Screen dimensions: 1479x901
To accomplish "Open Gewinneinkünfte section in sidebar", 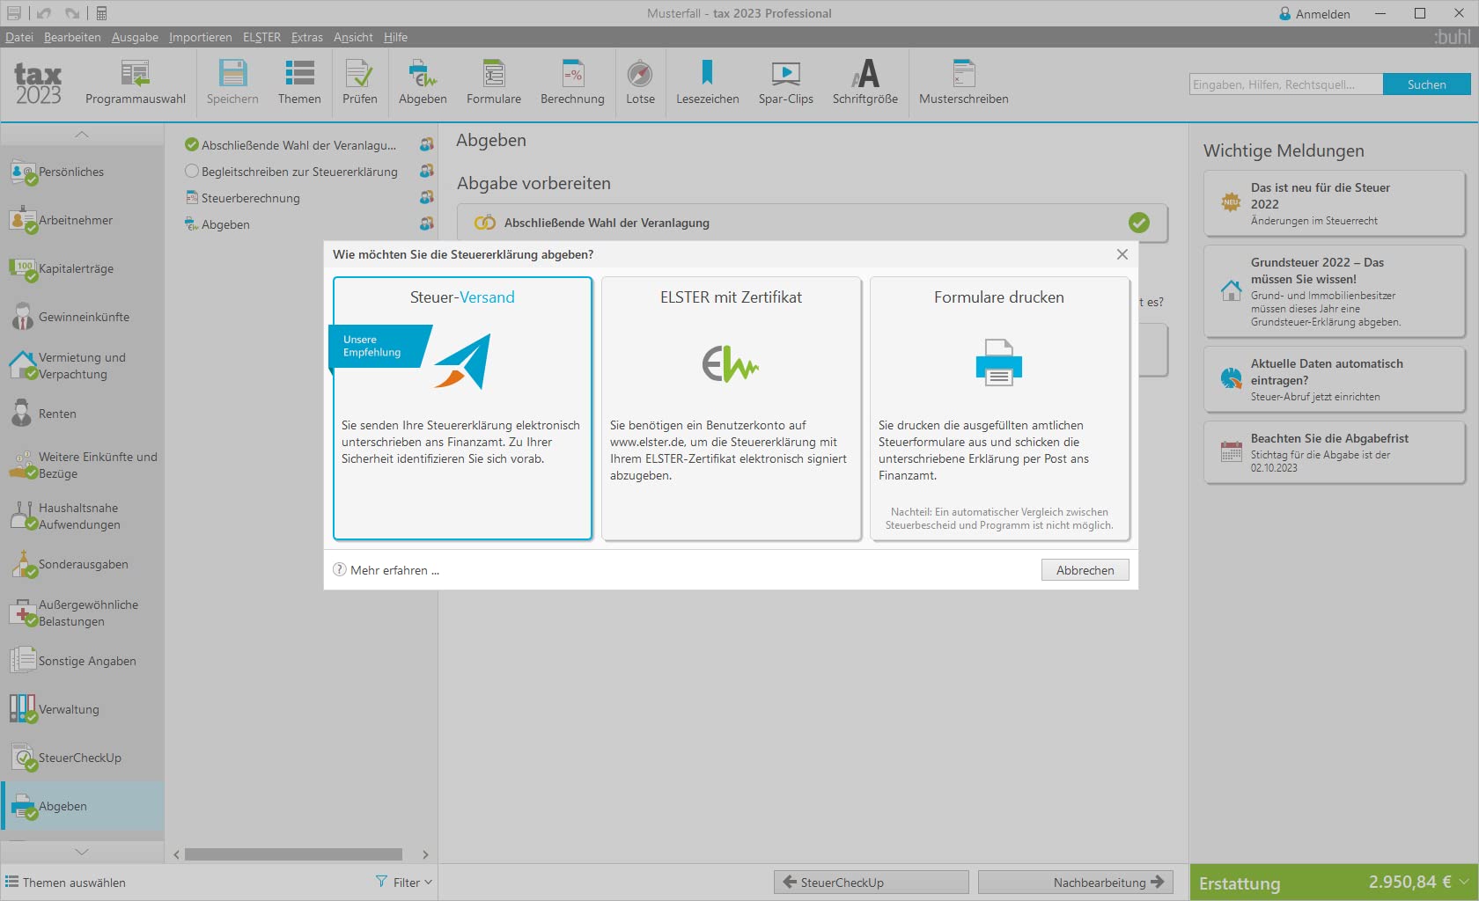I will [82, 317].
